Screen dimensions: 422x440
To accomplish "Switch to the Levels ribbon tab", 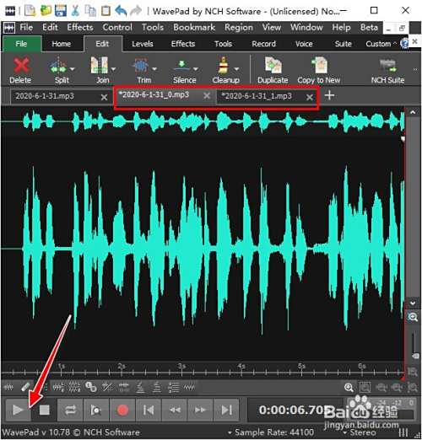I will tap(143, 44).
